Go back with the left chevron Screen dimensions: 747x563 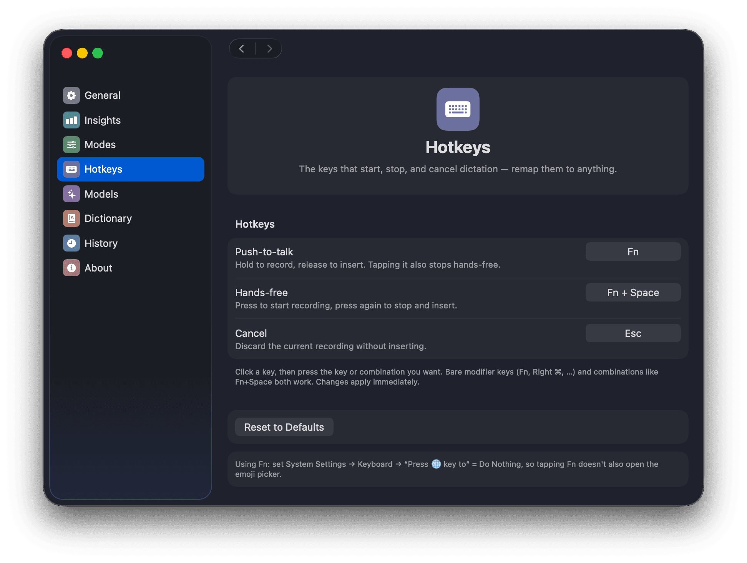[x=242, y=48]
